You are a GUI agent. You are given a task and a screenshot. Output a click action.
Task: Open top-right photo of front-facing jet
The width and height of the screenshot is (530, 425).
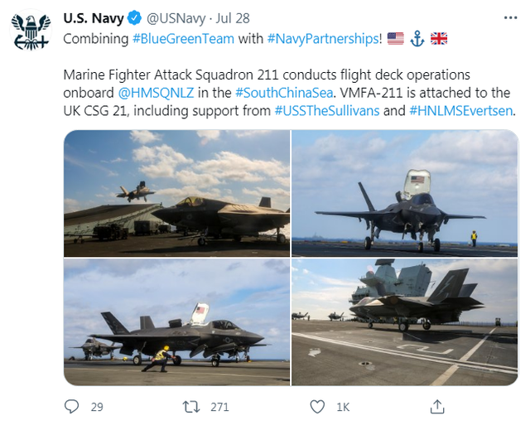404,193
